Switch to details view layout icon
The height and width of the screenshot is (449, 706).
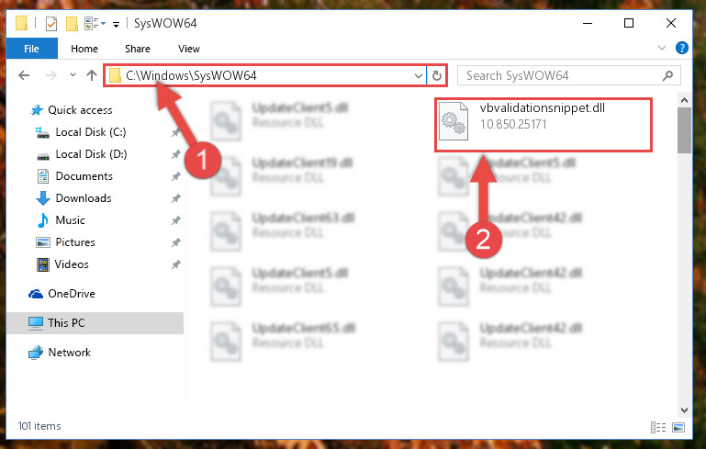[x=658, y=427]
